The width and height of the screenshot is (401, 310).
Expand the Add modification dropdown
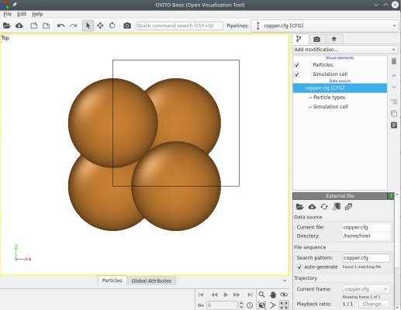(x=345, y=50)
